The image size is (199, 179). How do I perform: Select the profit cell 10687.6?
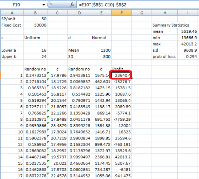[x=122, y=94]
